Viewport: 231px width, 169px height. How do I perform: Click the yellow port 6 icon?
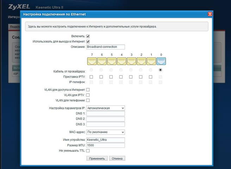click(102, 61)
